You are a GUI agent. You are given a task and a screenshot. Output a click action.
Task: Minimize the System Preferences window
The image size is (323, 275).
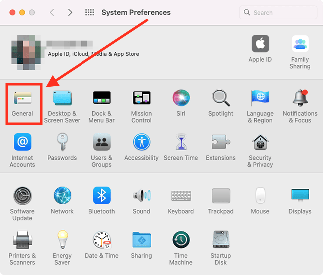(x=22, y=12)
